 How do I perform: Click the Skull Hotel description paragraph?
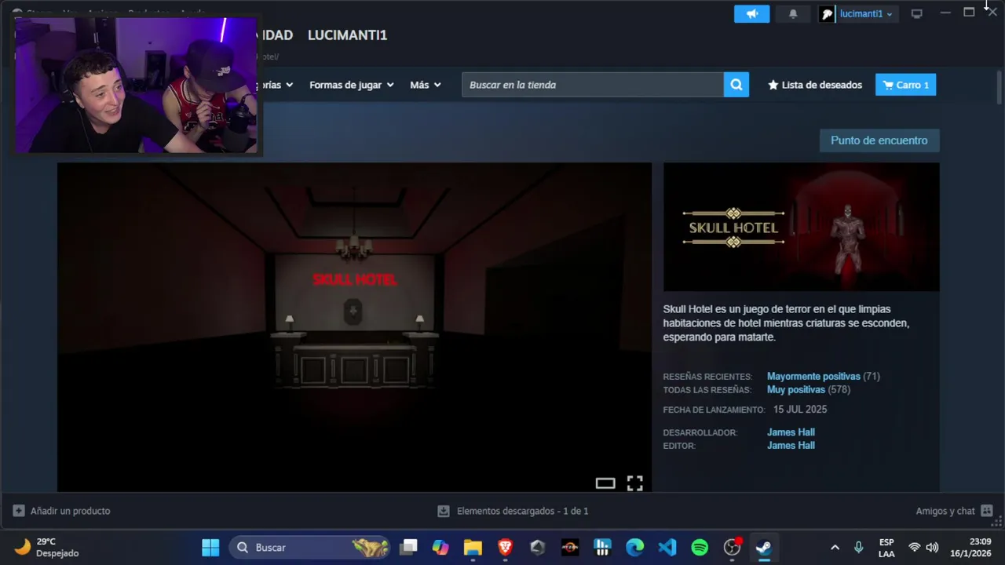click(786, 323)
